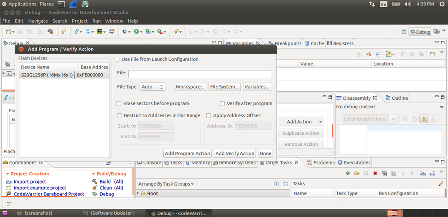The width and height of the screenshot is (448, 217).
Task: Click red X delete icon in Target Tasks
Action: click(x=375, y=173)
